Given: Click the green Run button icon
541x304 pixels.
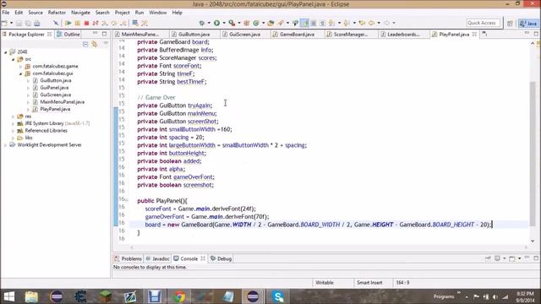Looking at the screenshot, I should click(x=216, y=23).
